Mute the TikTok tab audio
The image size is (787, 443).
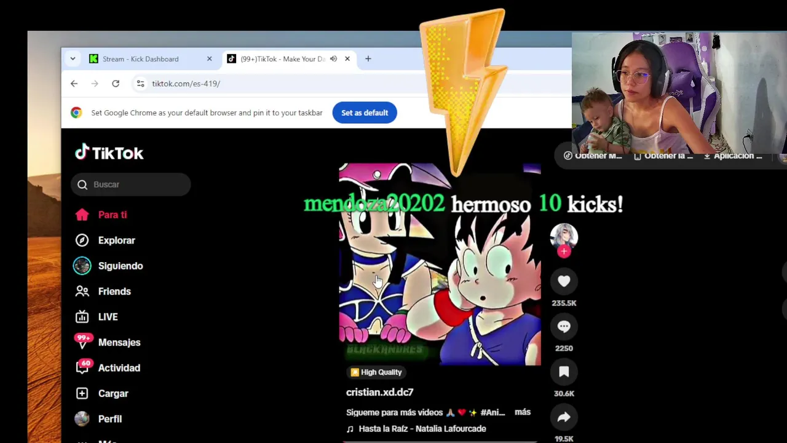click(x=333, y=59)
